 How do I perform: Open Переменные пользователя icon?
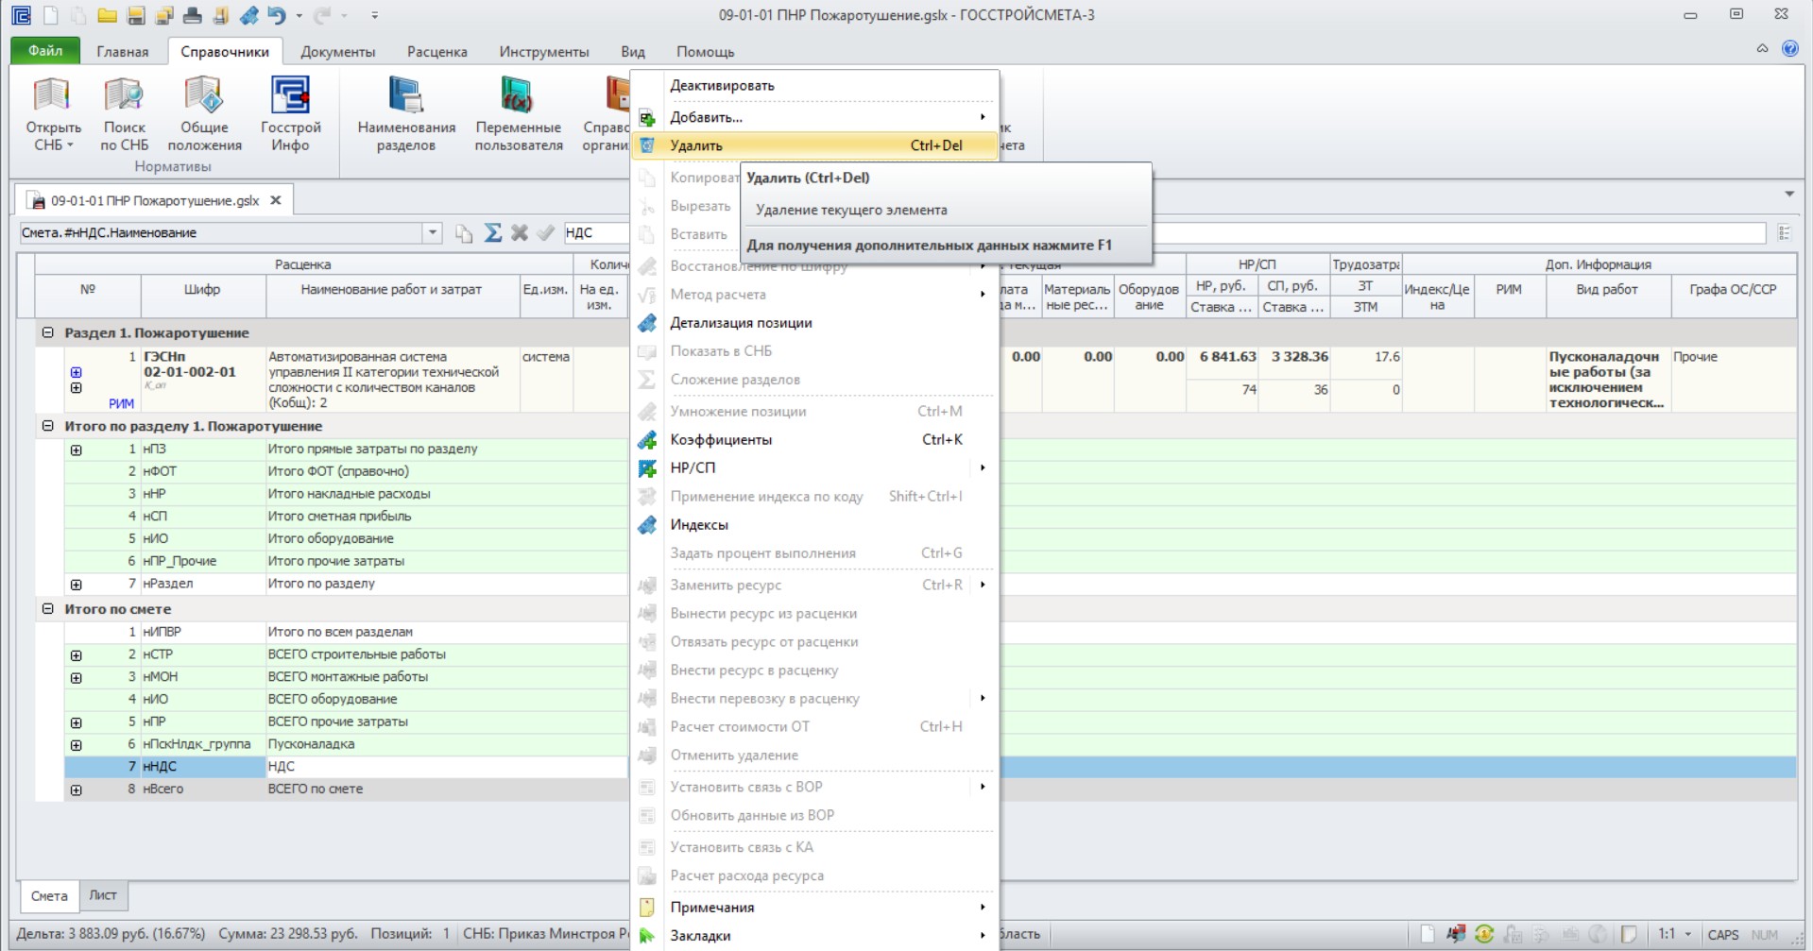(x=519, y=114)
